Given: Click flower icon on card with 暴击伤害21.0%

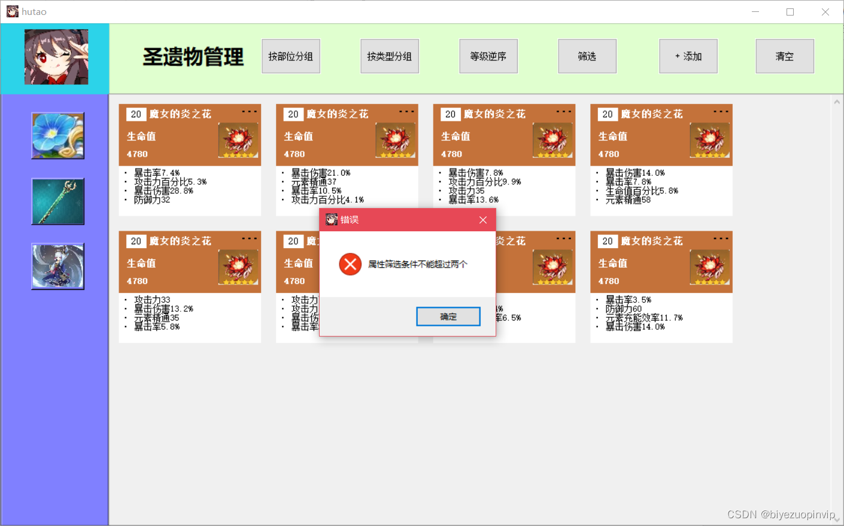Looking at the screenshot, I should (396, 140).
